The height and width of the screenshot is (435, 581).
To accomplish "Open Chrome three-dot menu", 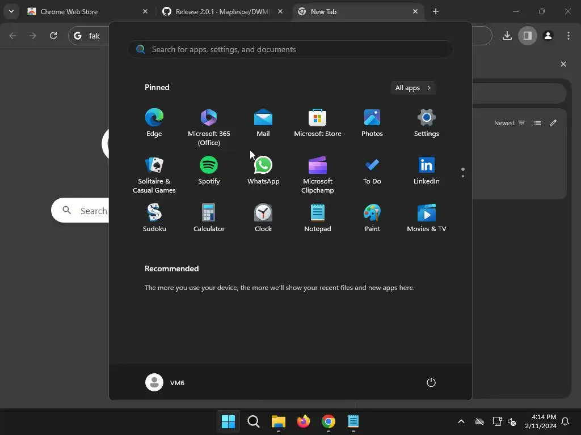I will [569, 36].
